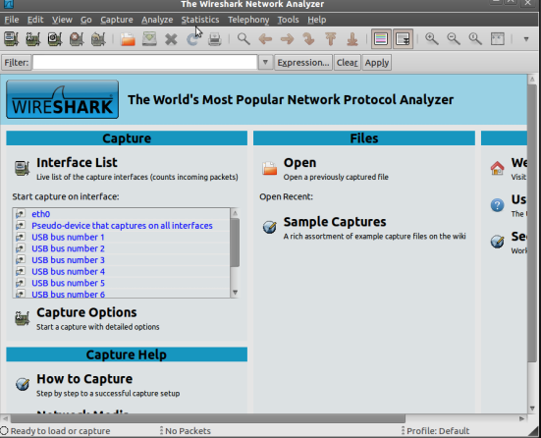Click the horizontal scrollbar right arrow
The width and height of the screenshot is (541, 438).
[x=521, y=418]
